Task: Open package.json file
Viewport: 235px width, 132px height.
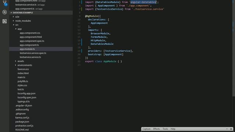Action: [x=22, y=122]
